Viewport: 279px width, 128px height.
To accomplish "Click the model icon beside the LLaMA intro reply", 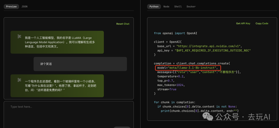I will pos(19,36).
